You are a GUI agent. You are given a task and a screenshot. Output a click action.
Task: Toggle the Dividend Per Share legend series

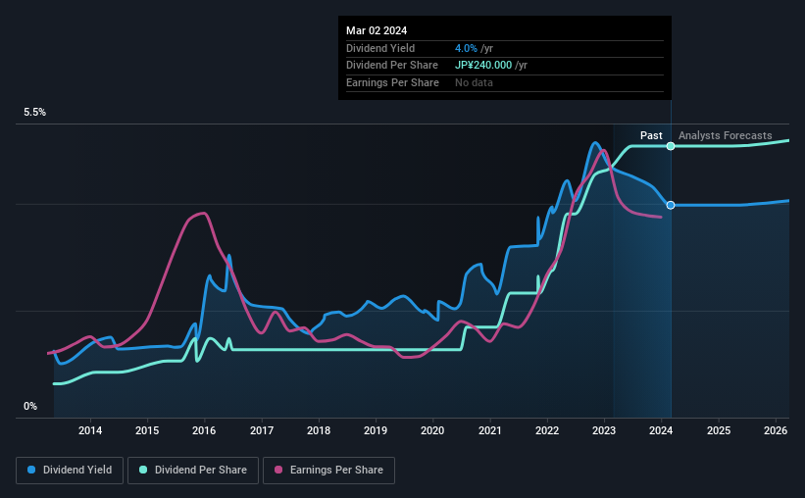coord(193,471)
